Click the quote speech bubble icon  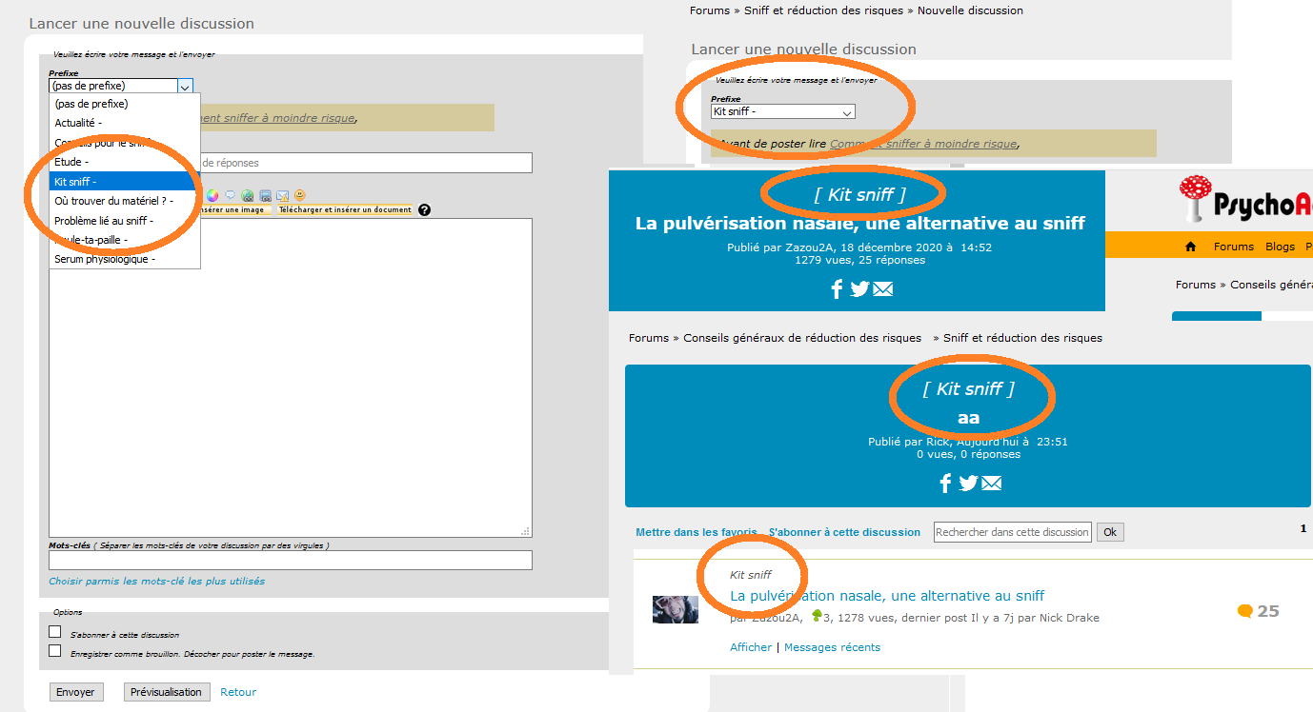click(x=230, y=194)
